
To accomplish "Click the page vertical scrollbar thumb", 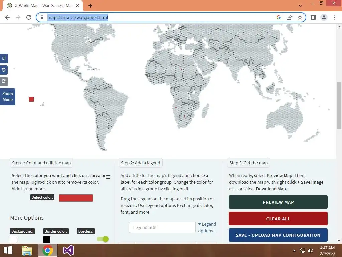I will point(339,105).
